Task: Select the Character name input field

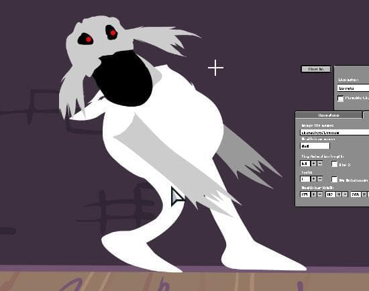Action: (x=353, y=89)
